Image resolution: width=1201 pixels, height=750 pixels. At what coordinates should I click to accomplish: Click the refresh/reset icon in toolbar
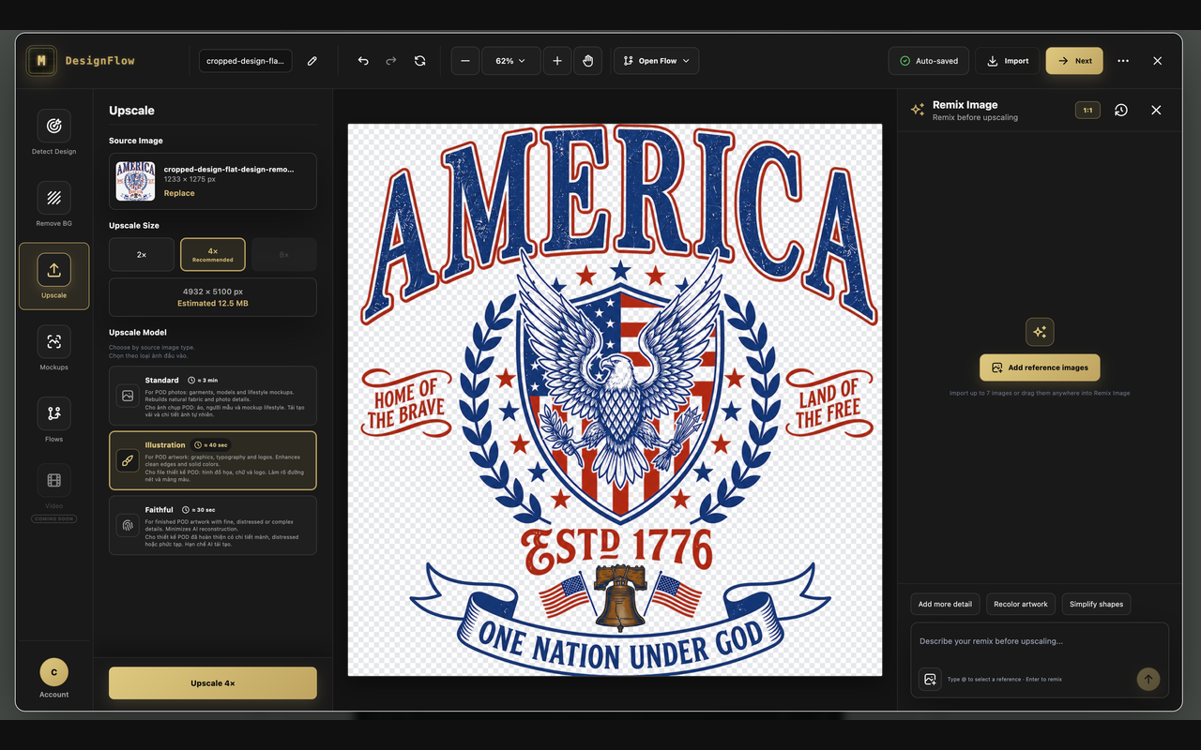tap(419, 61)
